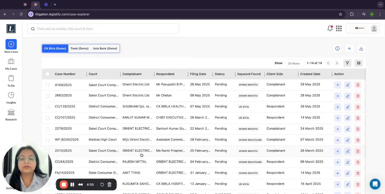385x194 pixels.
Task: Reload the browser page
Action: (x=21, y=14)
